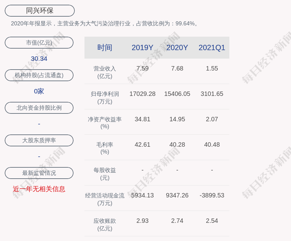Open the 最新监管情况 pill

tap(39, 173)
